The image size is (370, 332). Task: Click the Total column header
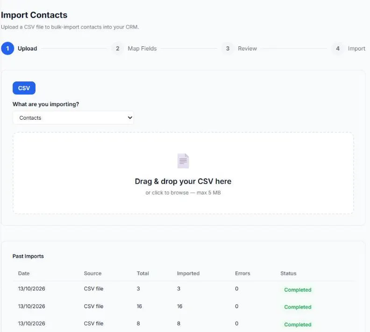tap(143, 273)
